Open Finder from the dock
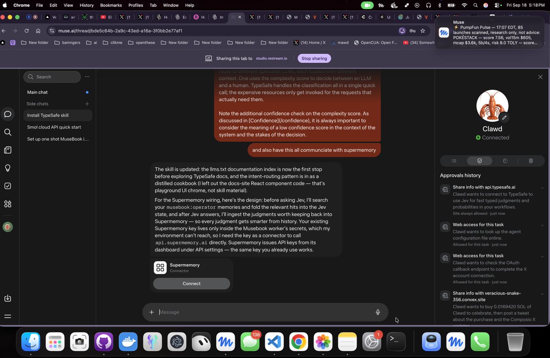The image size is (550, 358). click(x=31, y=342)
